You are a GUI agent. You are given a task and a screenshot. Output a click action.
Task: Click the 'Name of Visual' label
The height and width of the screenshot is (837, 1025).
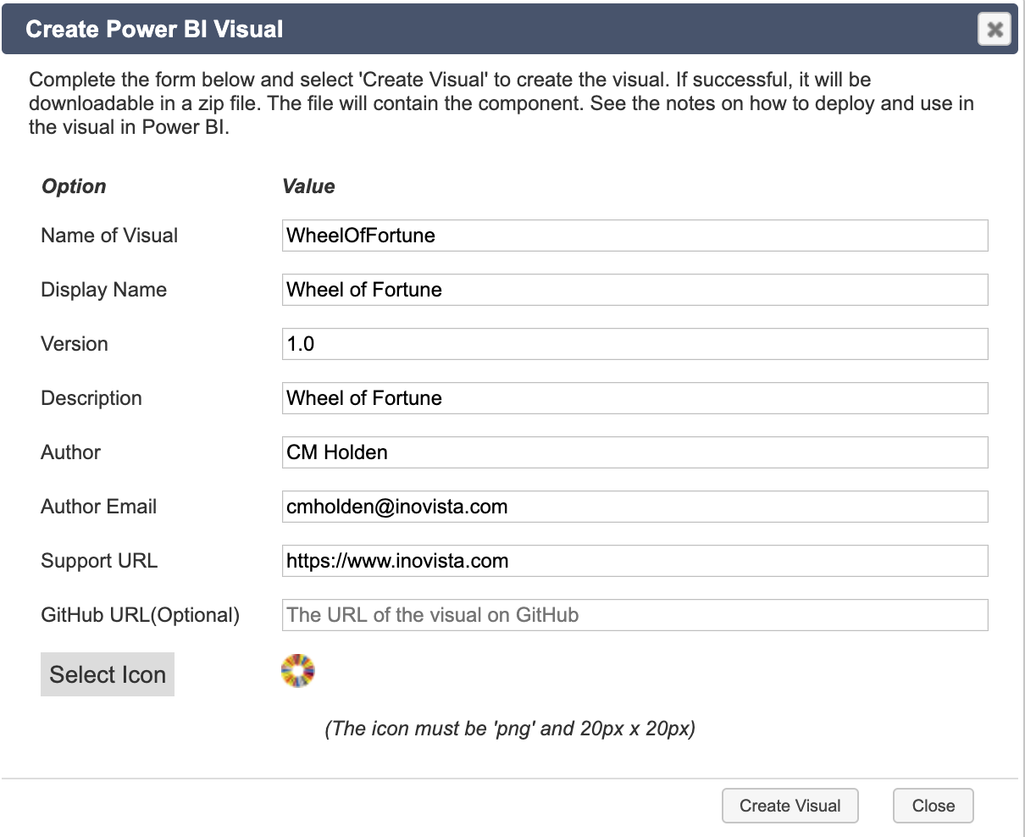pos(109,236)
